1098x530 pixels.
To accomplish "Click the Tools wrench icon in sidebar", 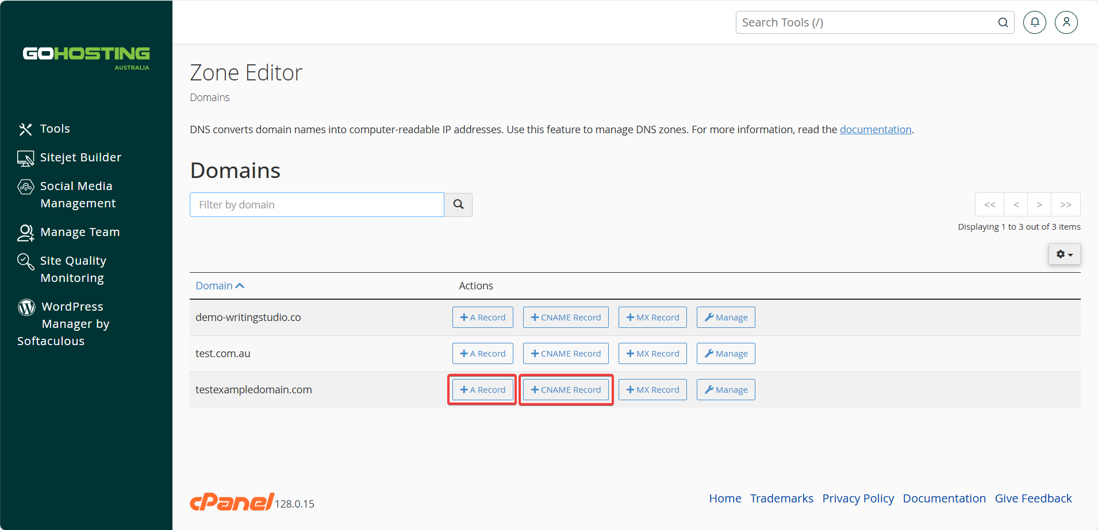I will (25, 129).
